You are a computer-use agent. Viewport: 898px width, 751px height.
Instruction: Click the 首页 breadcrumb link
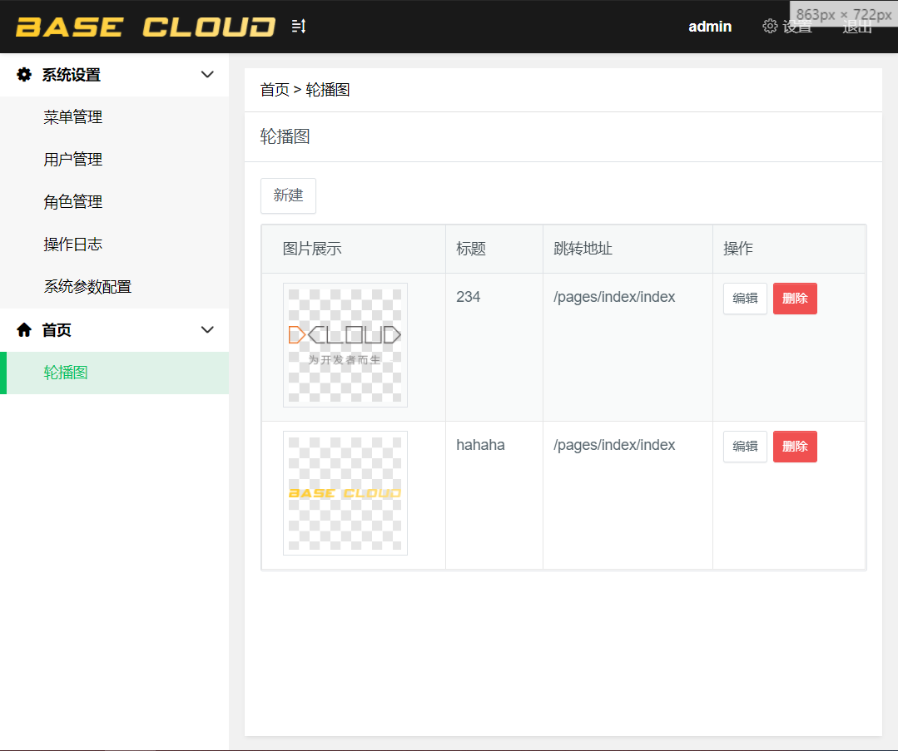click(275, 90)
